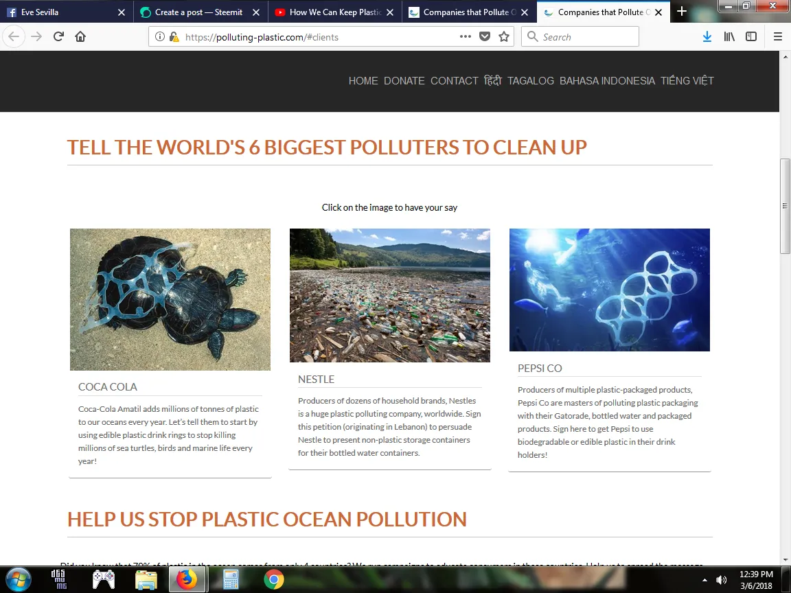Show hidden tray icons arrow
Image resolution: width=791 pixels, height=593 pixels.
pos(704,580)
